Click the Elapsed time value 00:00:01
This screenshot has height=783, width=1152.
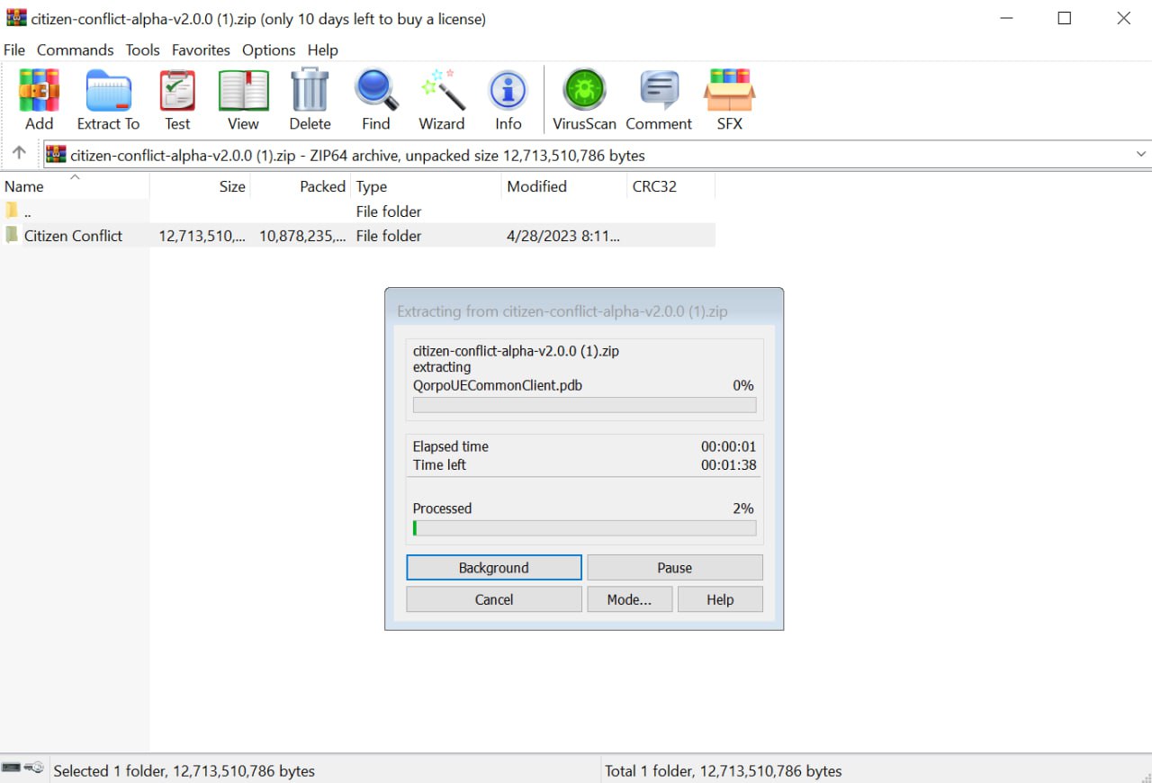(x=728, y=446)
